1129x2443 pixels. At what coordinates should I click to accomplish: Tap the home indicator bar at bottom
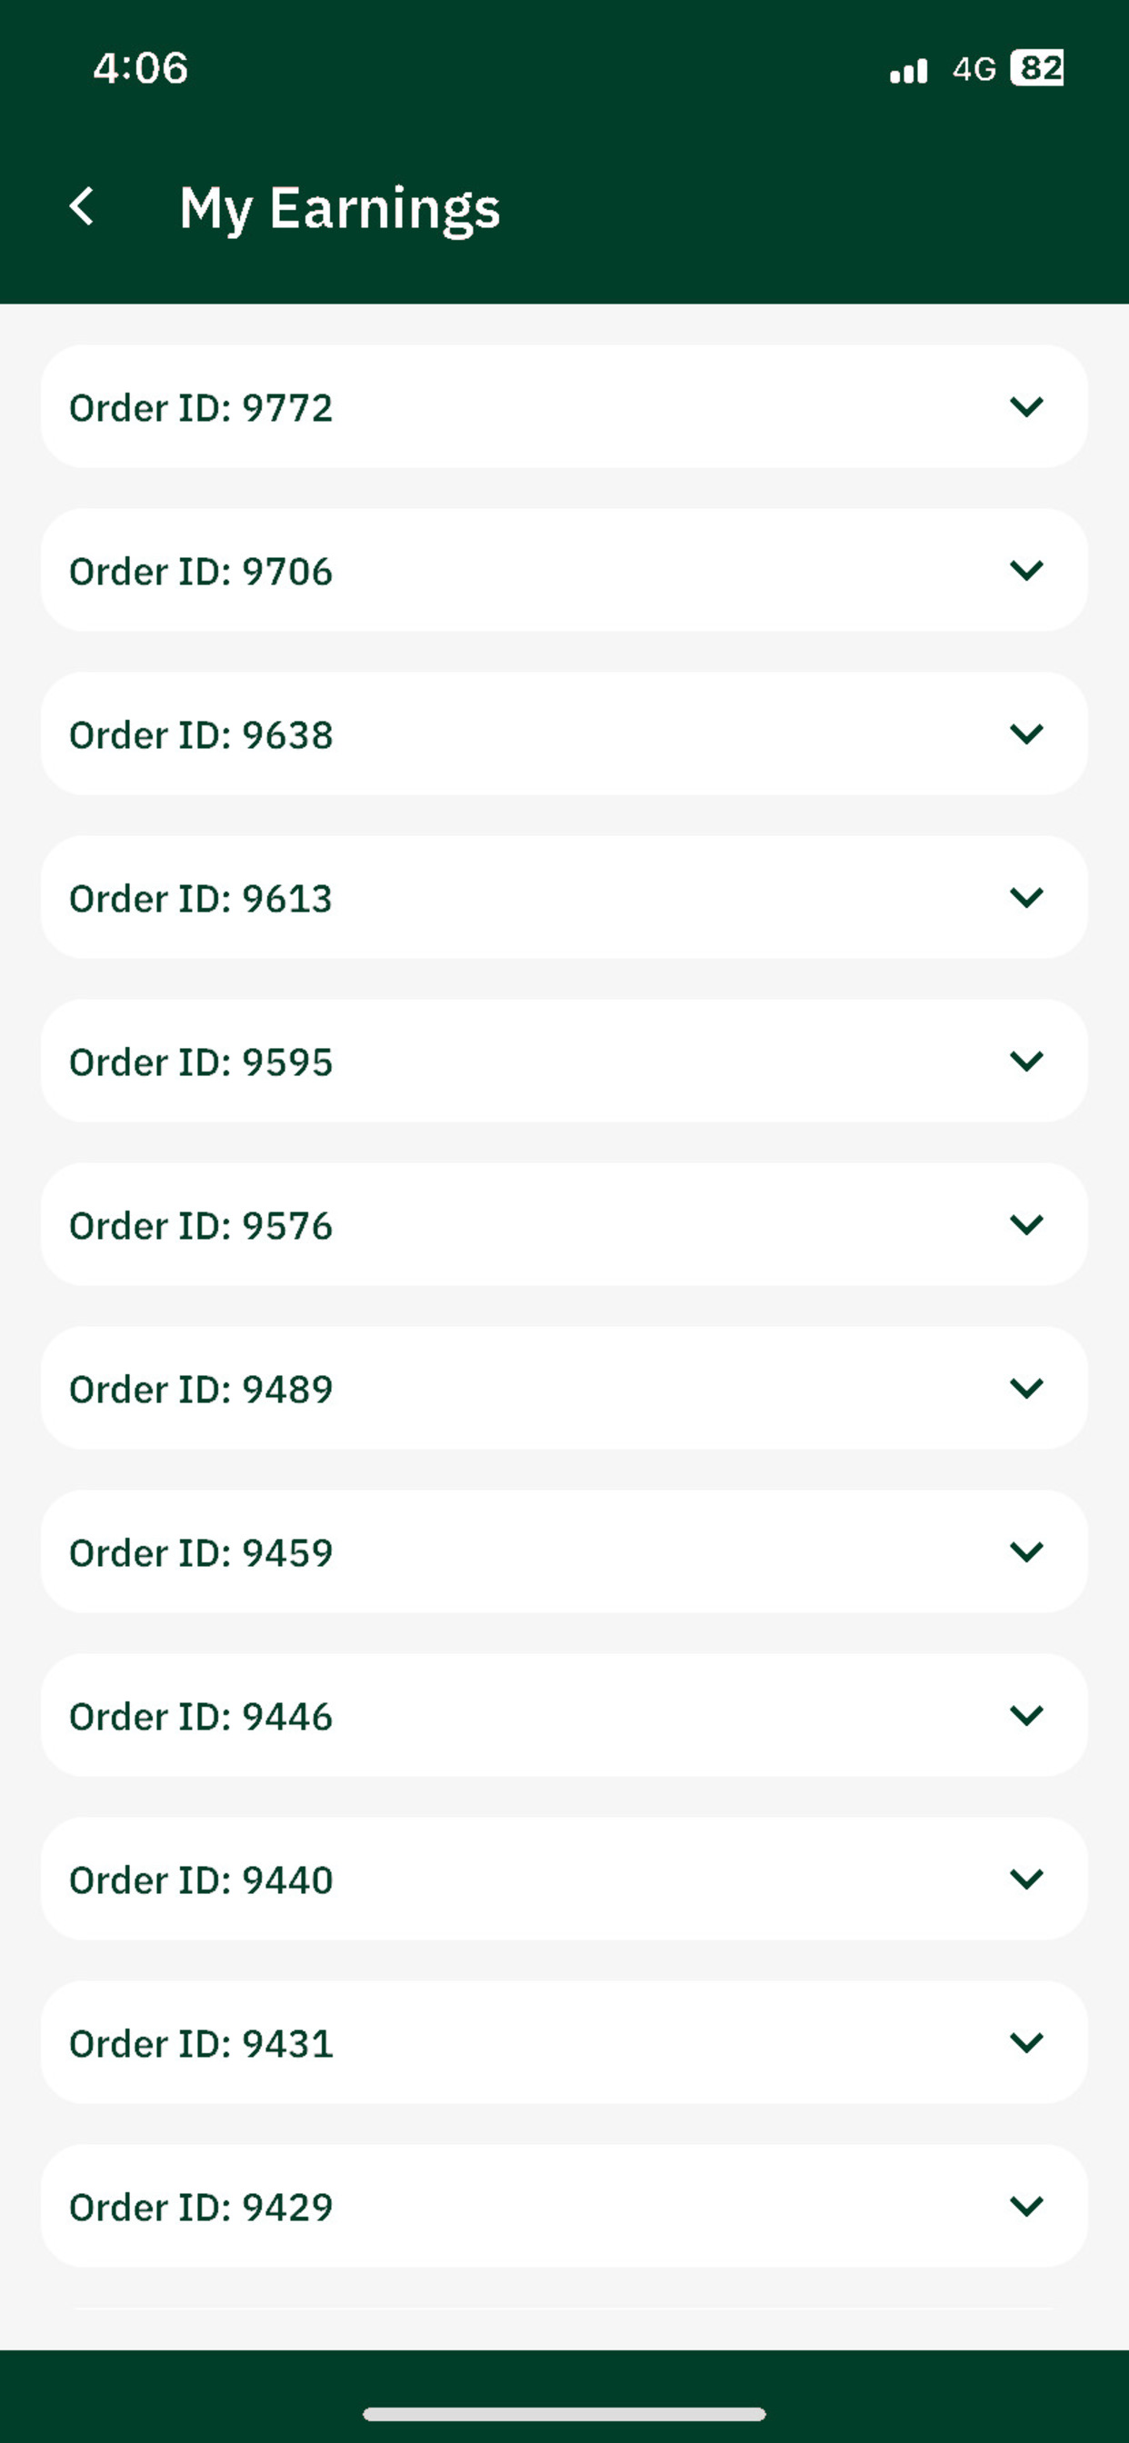point(564,2414)
